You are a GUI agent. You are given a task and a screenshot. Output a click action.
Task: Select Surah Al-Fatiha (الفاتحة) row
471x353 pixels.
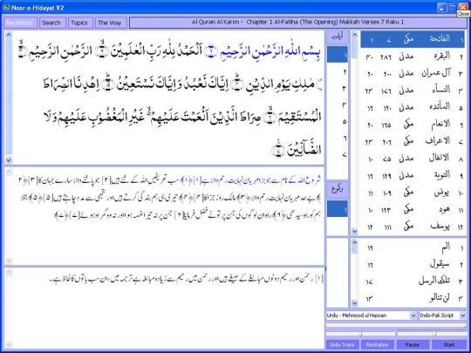point(413,39)
